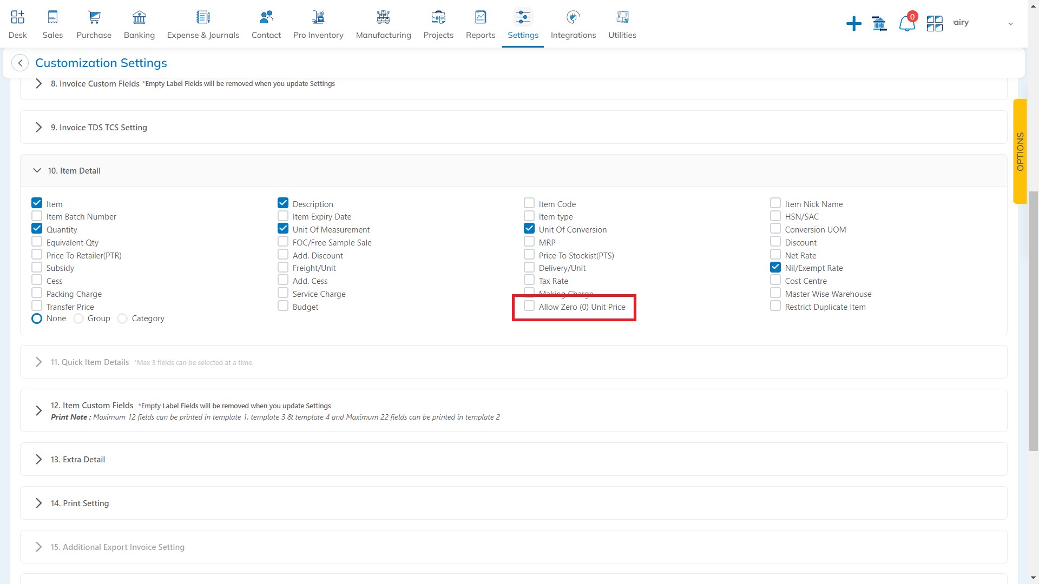Select the Group radio button
Screen dimensions: 1039x584
78,318
